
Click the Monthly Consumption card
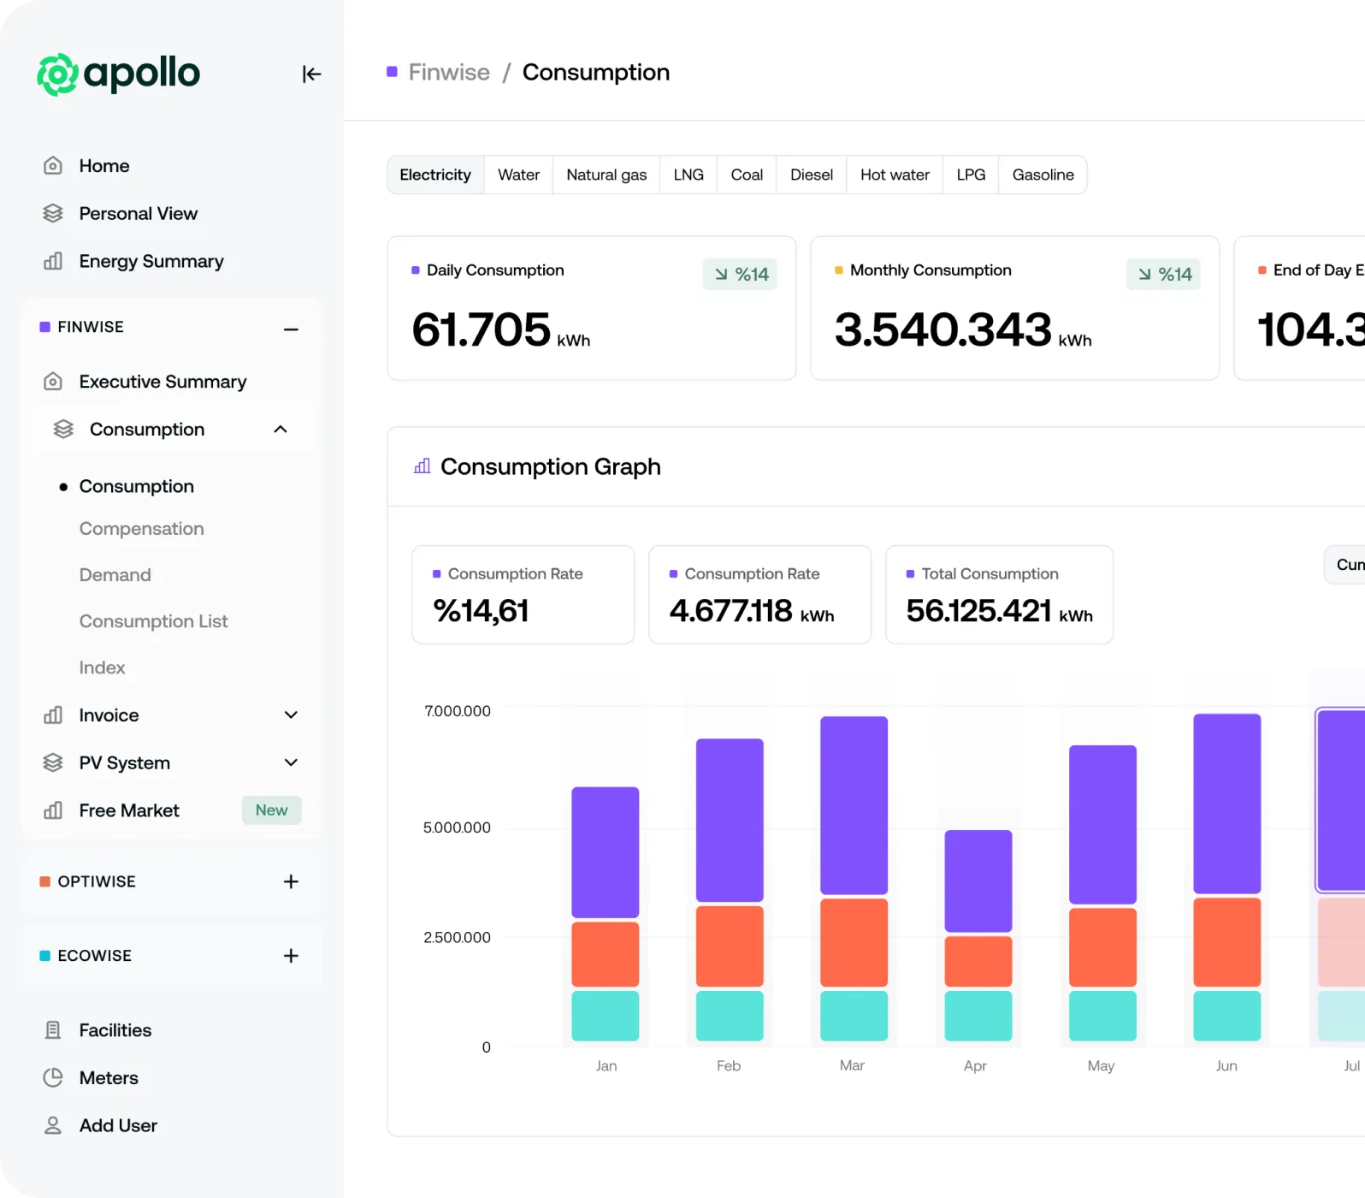click(1013, 308)
